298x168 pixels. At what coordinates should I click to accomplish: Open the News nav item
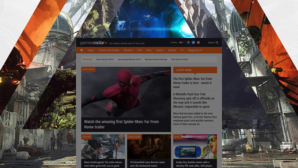91,50
